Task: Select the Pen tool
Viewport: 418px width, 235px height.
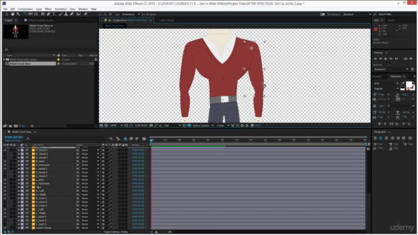Action: (48, 14)
